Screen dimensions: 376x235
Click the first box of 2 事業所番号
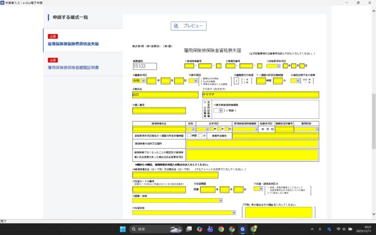(230, 66)
